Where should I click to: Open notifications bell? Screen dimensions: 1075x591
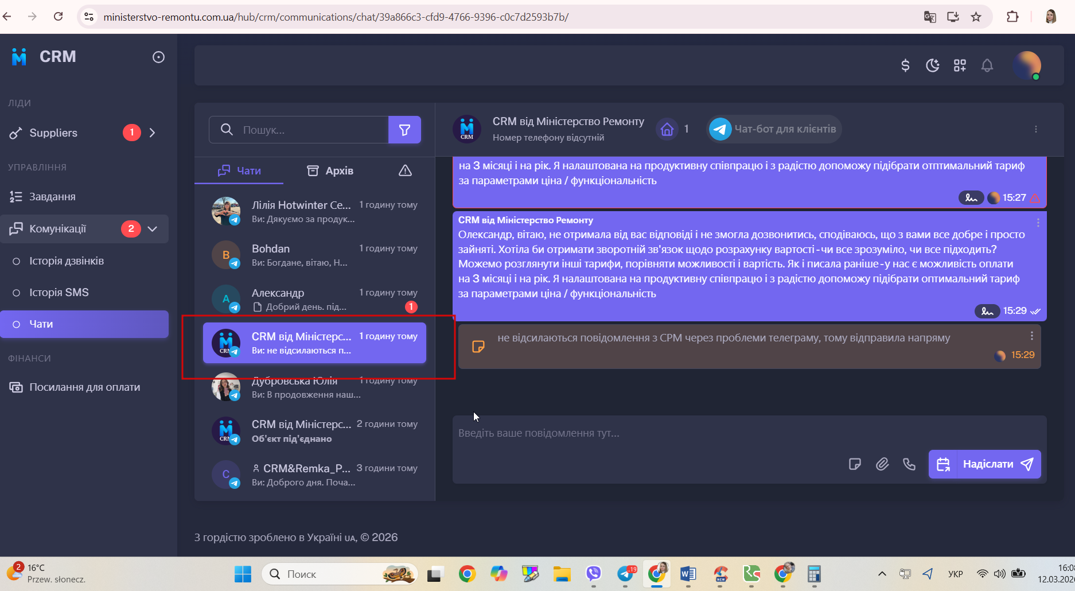(x=987, y=65)
